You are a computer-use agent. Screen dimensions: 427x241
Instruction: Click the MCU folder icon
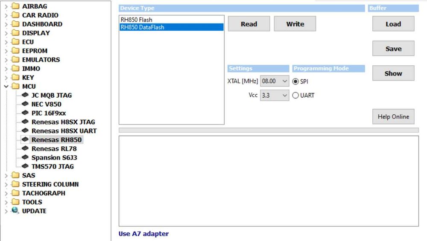15,86
